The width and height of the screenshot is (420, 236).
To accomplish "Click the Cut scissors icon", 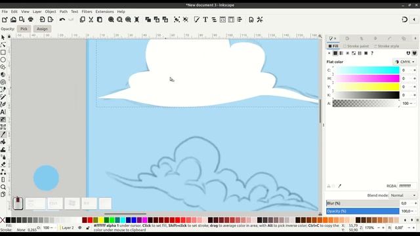I will click(x=91, y=20).
